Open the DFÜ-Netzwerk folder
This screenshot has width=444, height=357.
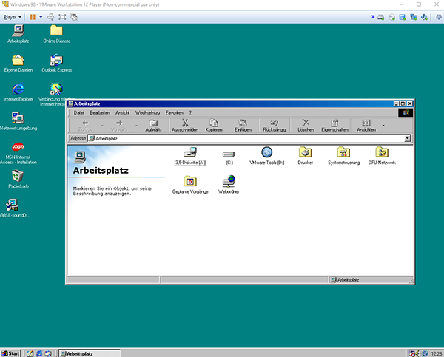point(382,152)
